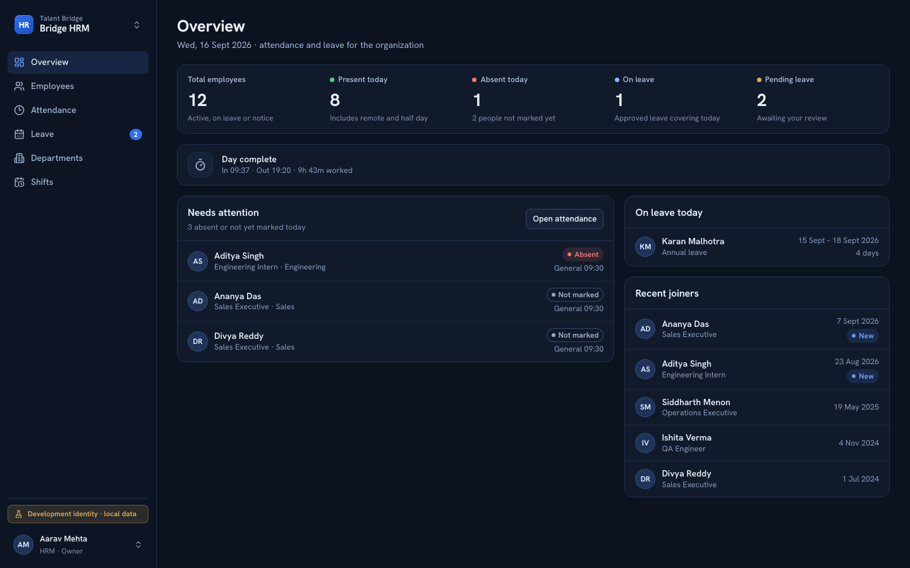Open the Departments page
910x568 pixels.
tap(78, 158)
